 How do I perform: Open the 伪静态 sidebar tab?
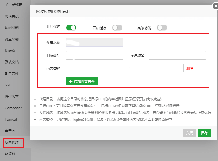coord(10,51)
